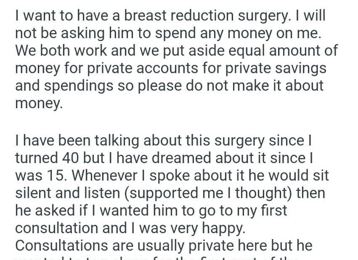Click the word "spend" in the second line

(x=157, y=34)
